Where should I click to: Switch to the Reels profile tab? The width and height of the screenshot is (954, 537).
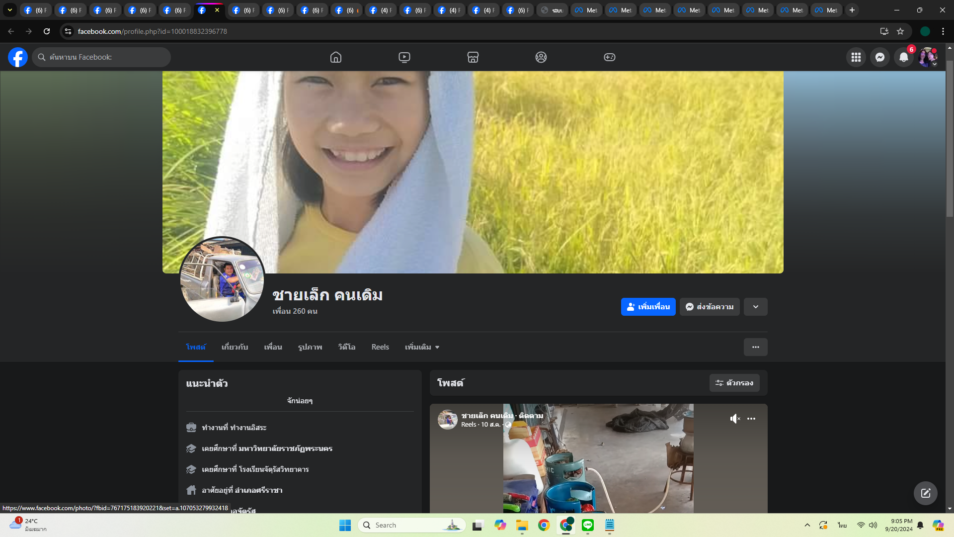(x=380, y=347)
